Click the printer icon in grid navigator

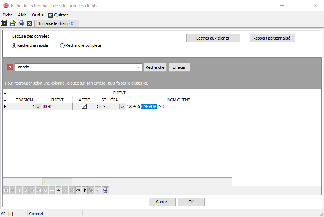pyautogui.click(x=105, y=190)
